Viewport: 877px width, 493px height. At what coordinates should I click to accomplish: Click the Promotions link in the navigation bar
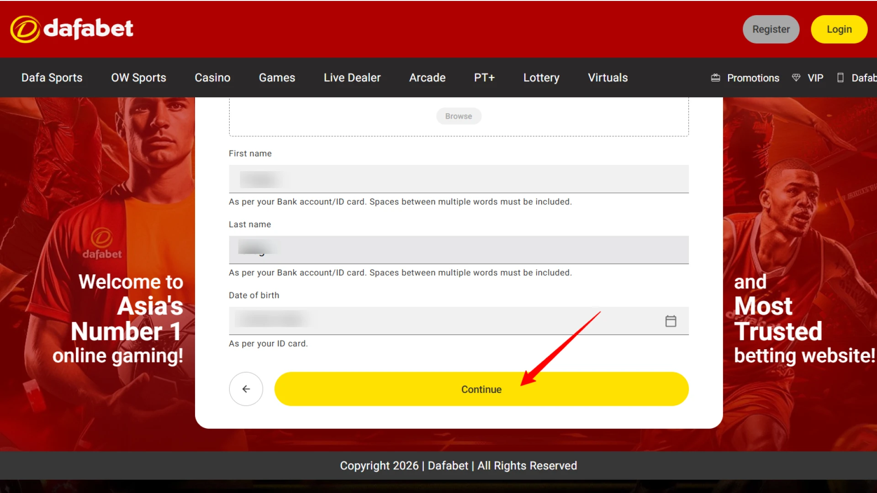pyautogui.click(x=753, y=78)
